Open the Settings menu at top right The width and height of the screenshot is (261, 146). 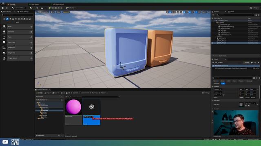pyautogui.click(x=254, y=8)
